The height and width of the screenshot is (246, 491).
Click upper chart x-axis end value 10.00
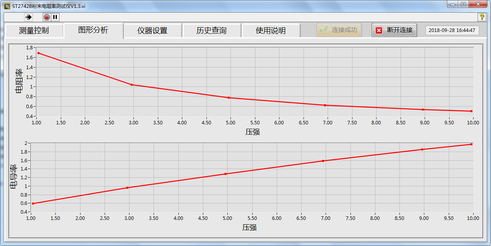click(473, 123)
